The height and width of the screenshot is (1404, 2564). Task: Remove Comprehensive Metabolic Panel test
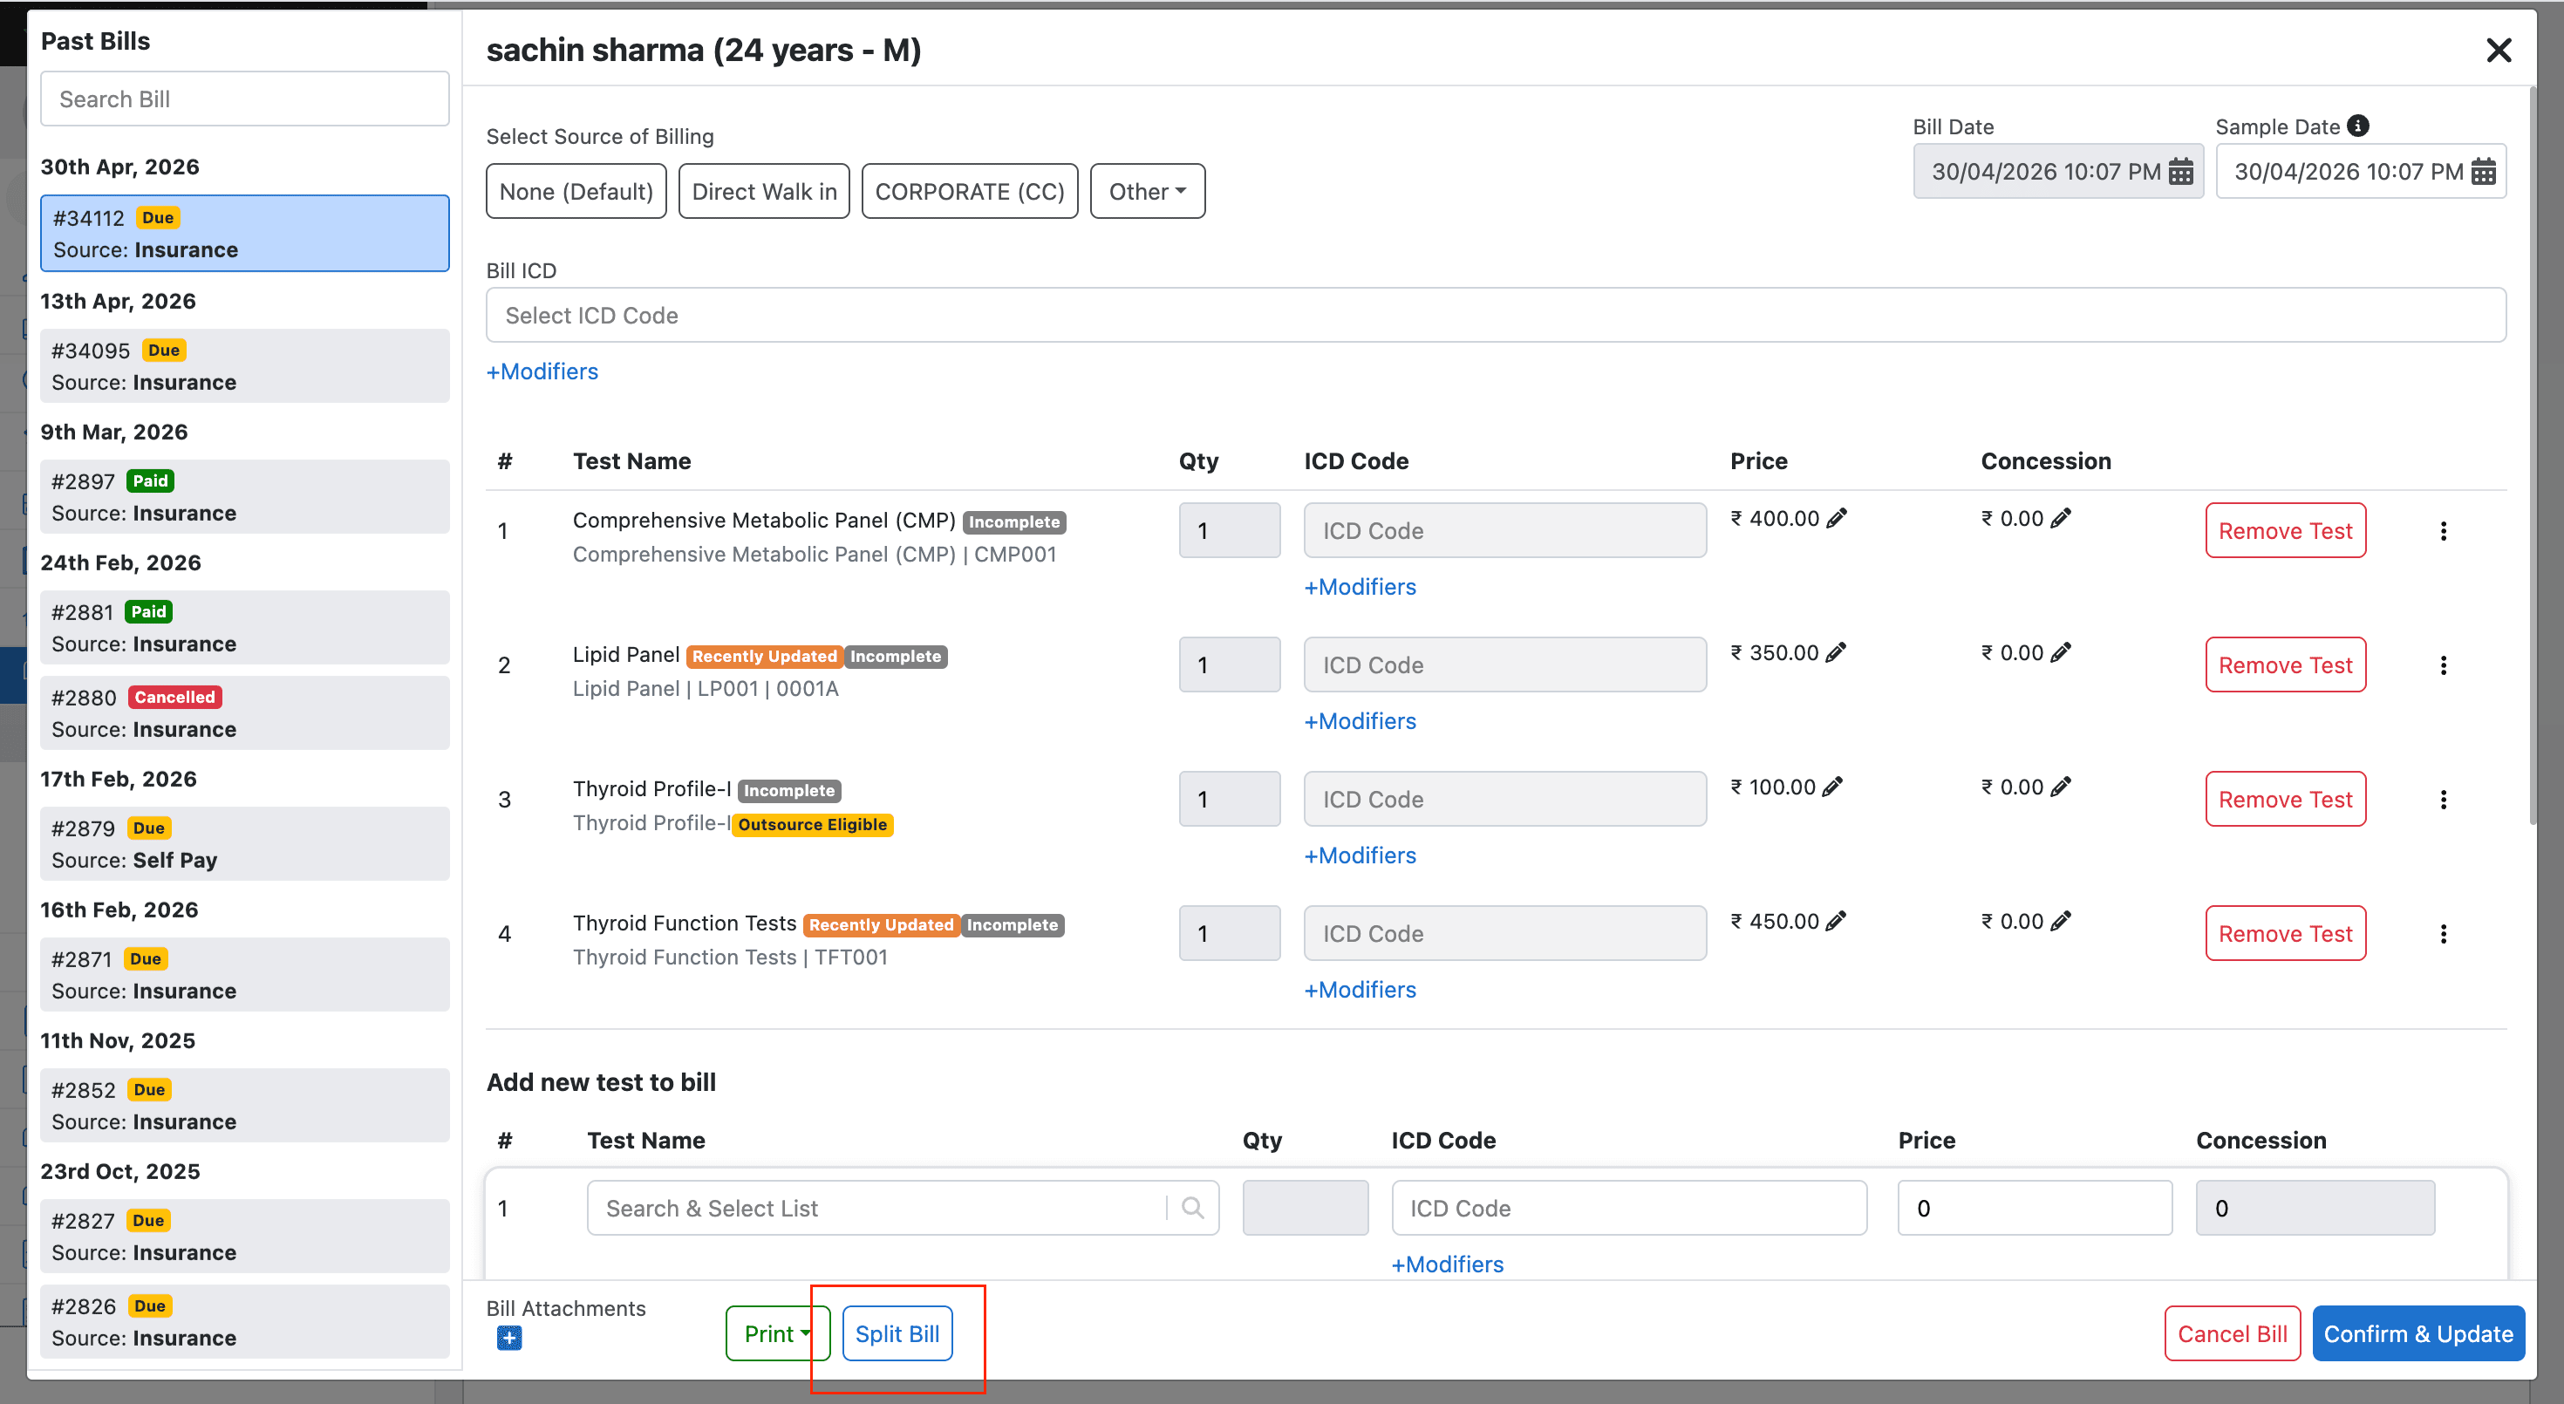(x=2285, y=530)
